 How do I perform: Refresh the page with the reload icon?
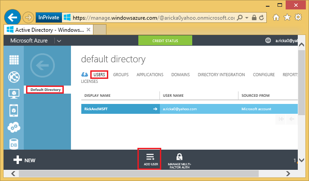(x=261, y=17)
